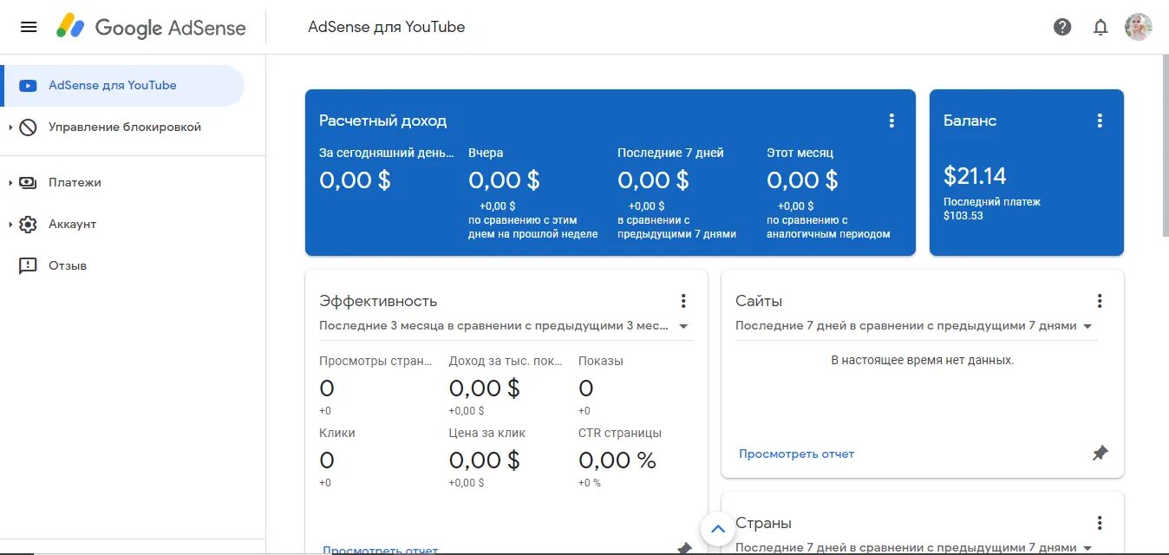Click the Цена за клик metric label
The width and height of the screenshot is (1169, 555).
[x=487, y=433]
